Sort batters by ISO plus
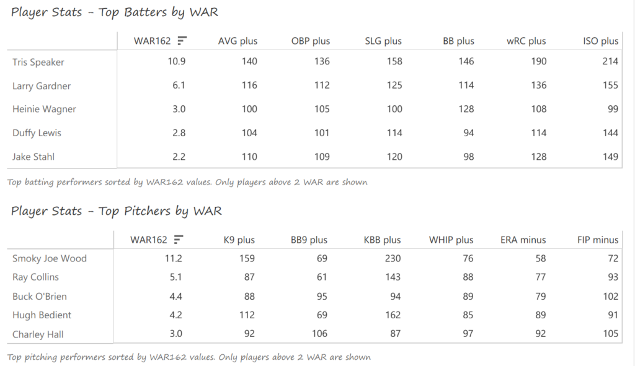 coord(600,41)
